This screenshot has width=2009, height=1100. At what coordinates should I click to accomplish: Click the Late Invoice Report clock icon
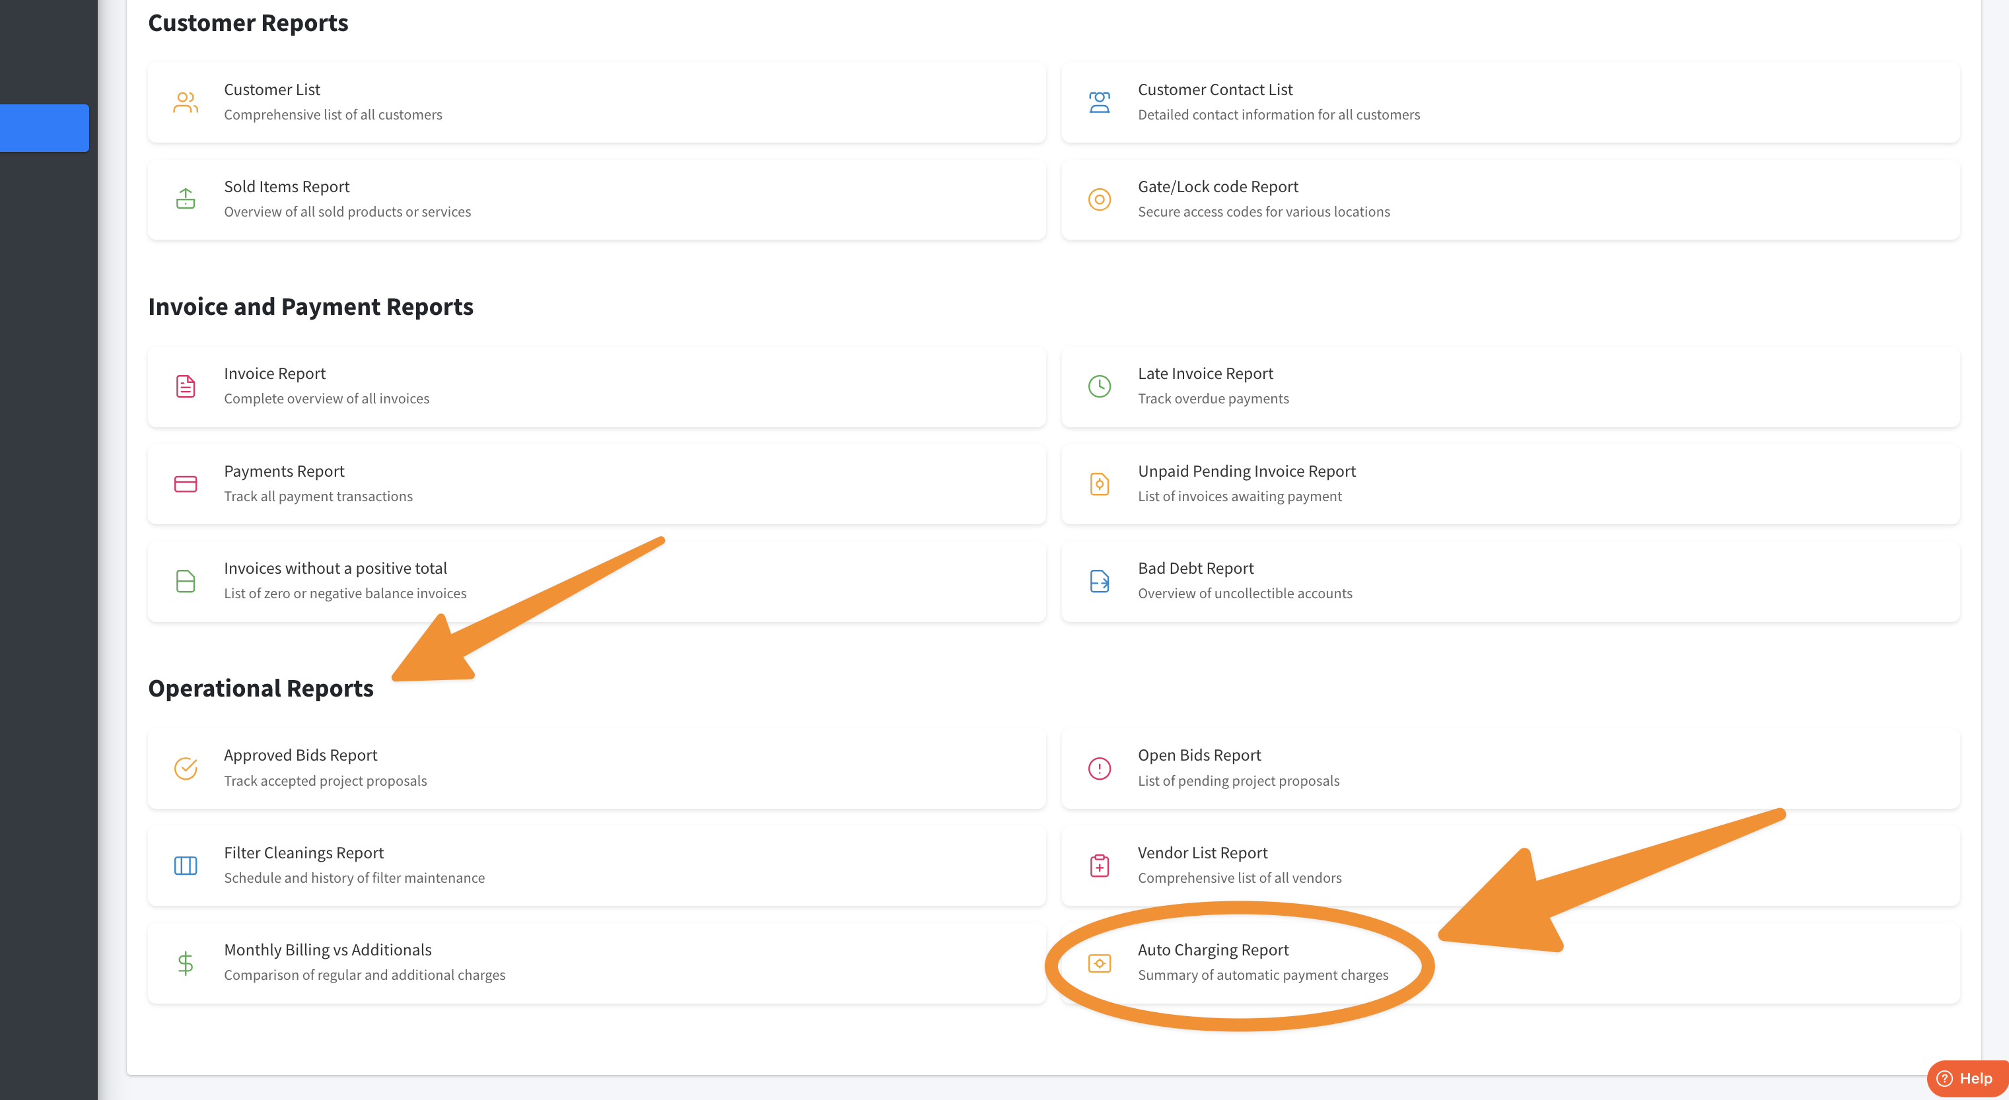tap(1099, 386)
